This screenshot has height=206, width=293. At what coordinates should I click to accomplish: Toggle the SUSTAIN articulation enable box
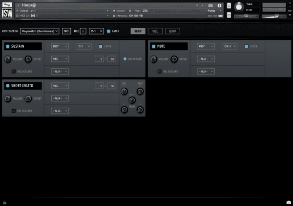(x=8, y=46)
